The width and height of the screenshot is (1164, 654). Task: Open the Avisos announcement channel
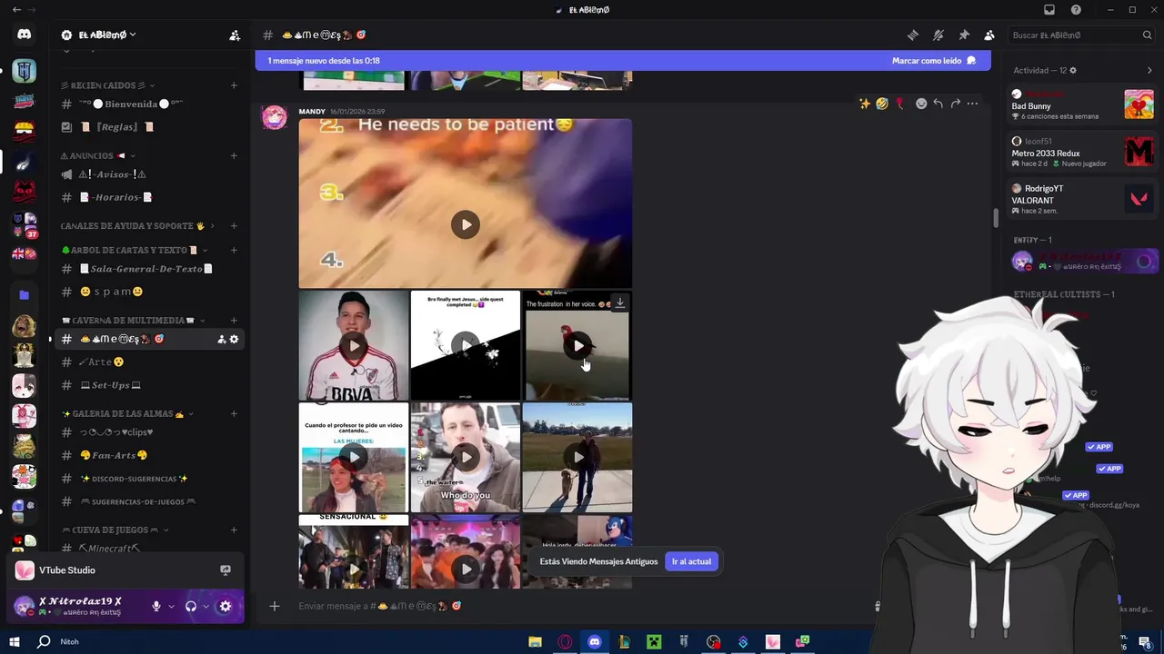click(x=150, y=173)
